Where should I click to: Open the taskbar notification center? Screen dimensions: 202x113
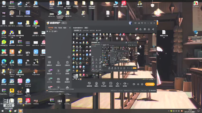198,111
